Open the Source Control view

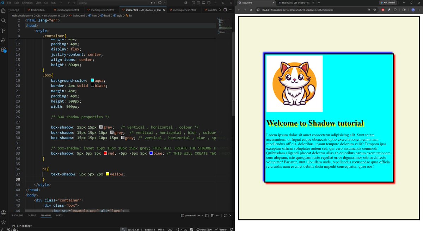tap(4, 30)
